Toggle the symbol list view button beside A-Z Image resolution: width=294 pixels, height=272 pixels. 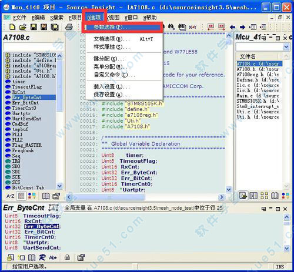pyautogui.click(x=21, y=196)
